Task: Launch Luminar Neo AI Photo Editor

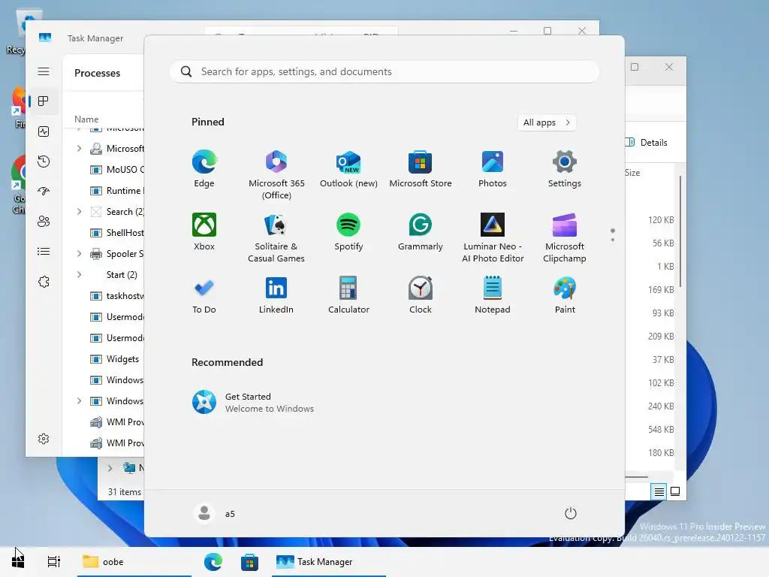Action: click(x=493, y=238)
